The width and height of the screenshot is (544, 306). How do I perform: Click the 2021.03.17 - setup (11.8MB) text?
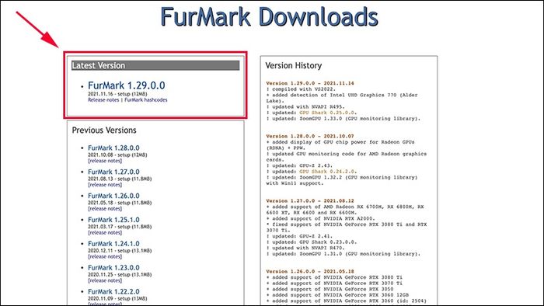(x=120, y=227)
